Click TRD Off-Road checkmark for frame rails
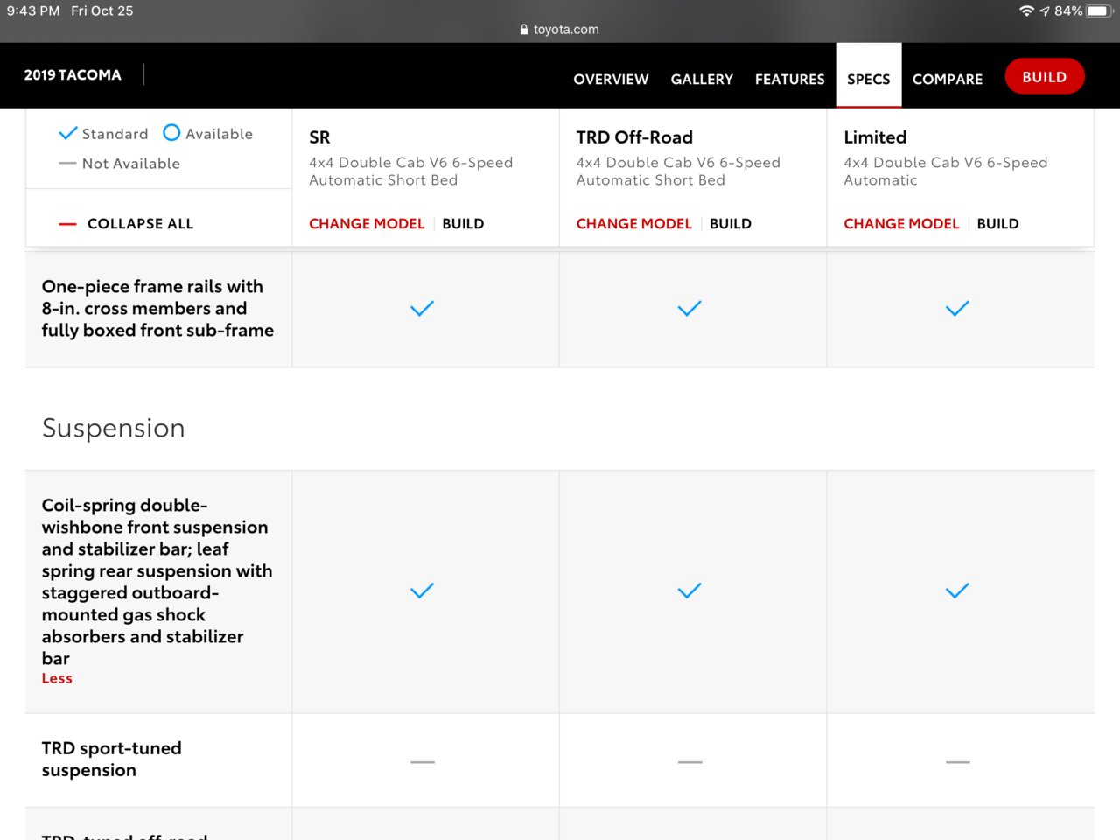The width and height of the screenshot is (1120, 840). point(689,308)
